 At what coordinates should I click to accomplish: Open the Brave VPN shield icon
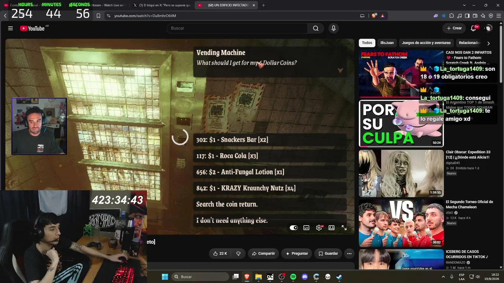pyautogui.click(x=491, y=16)
